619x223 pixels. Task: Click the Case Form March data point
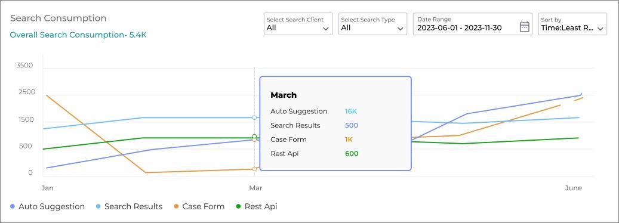point(254,169)
